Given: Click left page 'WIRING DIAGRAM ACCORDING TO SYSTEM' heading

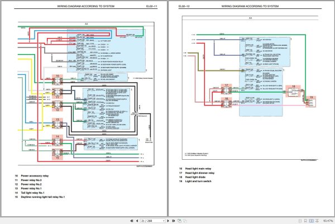Looking at the screenshot, I should click(x=85, y=6).
